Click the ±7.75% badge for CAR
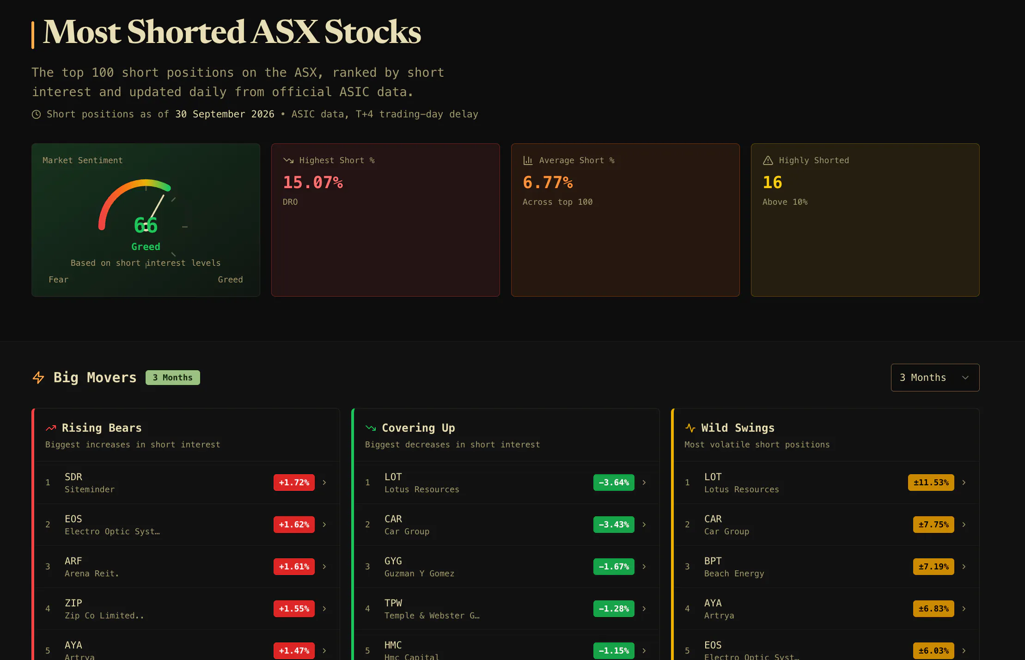Viewport: 1025px width, 660px height. [x=933, y=525]
